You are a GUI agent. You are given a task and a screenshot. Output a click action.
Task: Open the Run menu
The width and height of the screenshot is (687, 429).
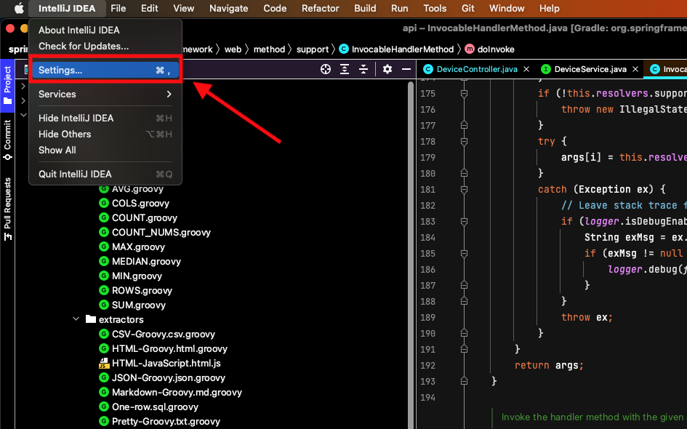pyautogui.click(x=400, y=8)
